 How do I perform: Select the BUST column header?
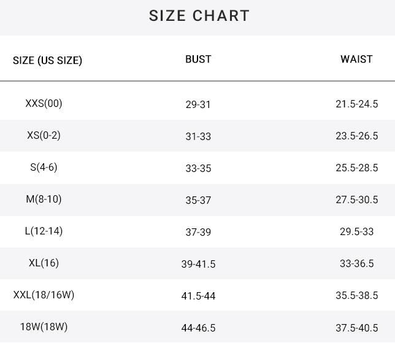(x=198, y=59)
